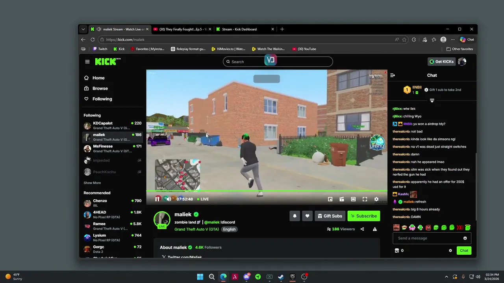Open Edge settings and more menu

pos(453,40)
